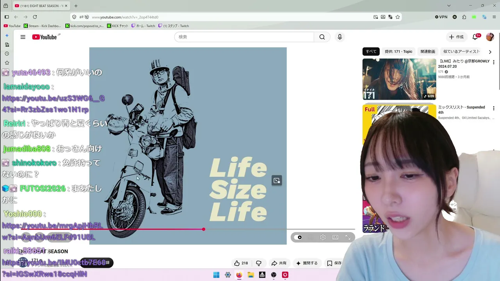This screenshot has height=281, width=500.
Task: Enter fullscreen on the video player
Action: click(x=348, y=237)
